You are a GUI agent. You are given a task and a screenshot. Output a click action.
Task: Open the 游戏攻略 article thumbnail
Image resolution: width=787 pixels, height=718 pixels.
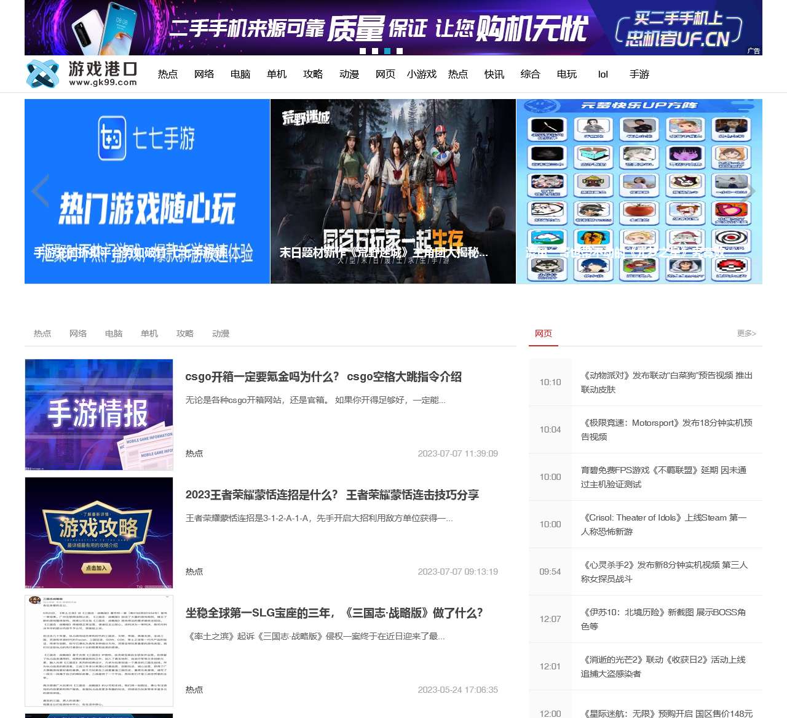99,533
